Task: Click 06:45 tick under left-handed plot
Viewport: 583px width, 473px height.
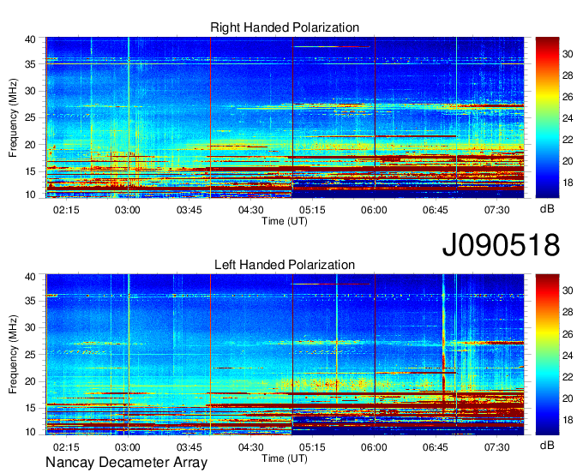Action: tap(436, 447)
